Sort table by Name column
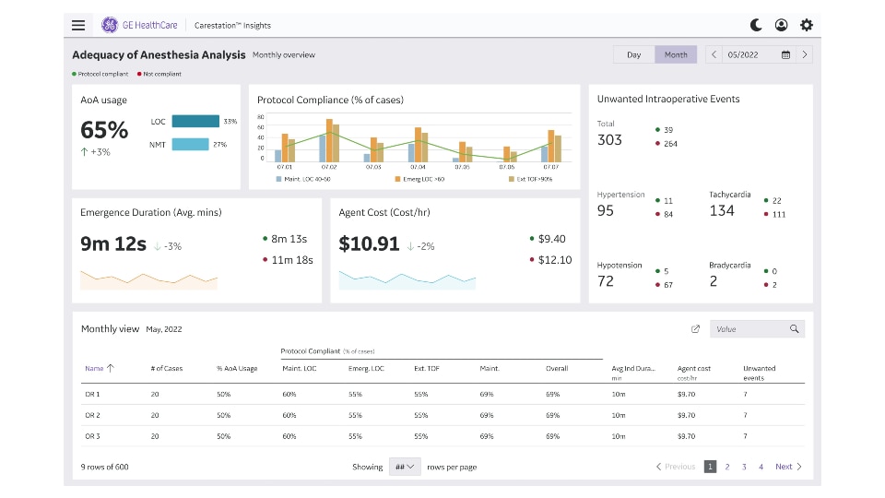Image resolution: width=885 pixels, height=498 pixels. click(x=100, y=368)
